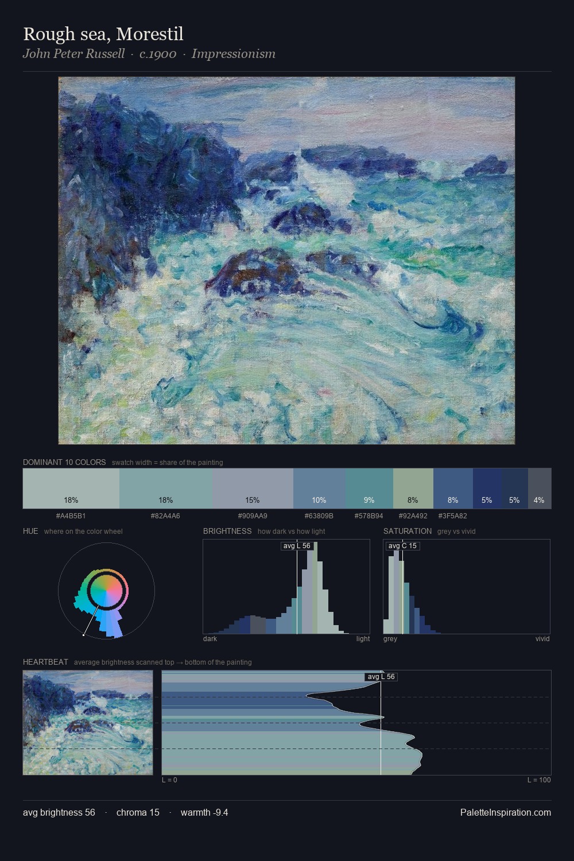Select the 18% swatch labeled #82A4A6
This screenshot has height=861, width=574.
(x=166, y=488)
